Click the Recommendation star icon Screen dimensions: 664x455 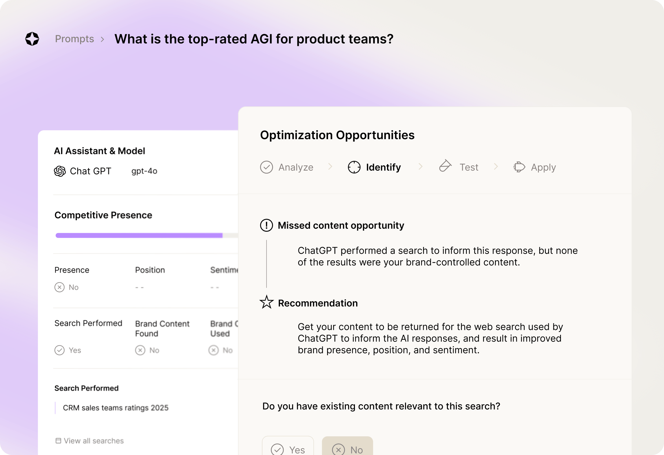click(266, 302)
